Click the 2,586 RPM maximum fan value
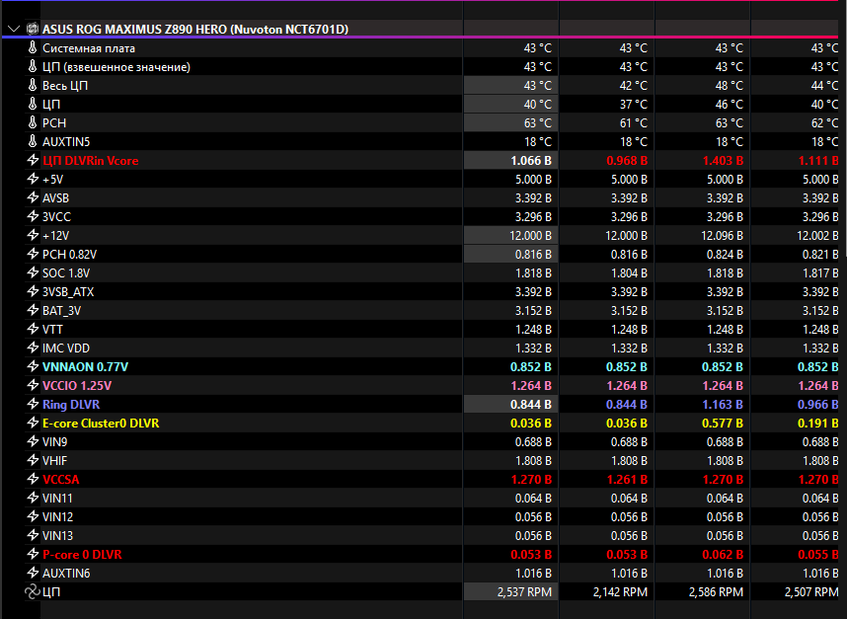 716,592
